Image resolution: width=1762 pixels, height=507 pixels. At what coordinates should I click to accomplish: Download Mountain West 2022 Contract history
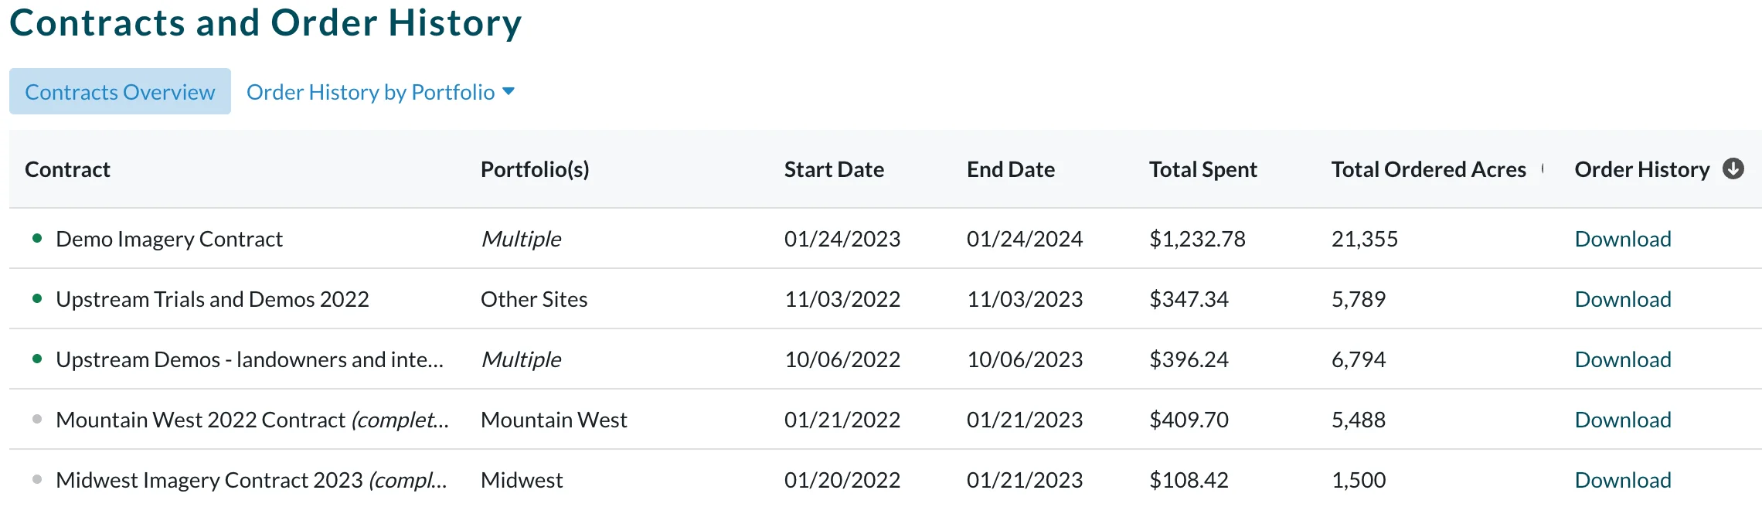(1623, 420)
